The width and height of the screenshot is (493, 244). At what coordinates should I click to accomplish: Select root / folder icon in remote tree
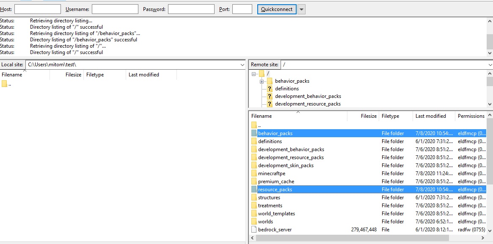[262, 74]
